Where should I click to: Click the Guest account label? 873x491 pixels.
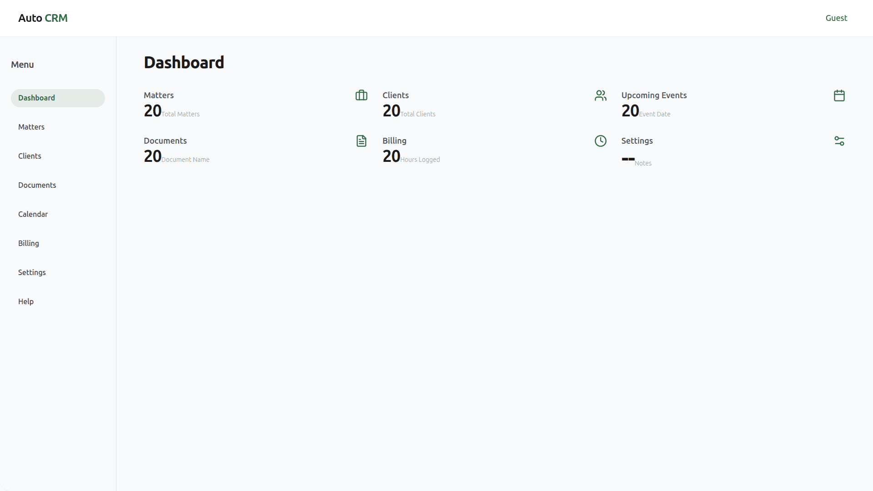837,18
